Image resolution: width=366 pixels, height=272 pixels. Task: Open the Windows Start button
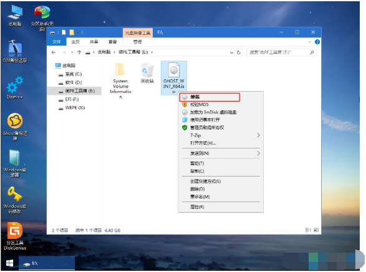[9, 263]
